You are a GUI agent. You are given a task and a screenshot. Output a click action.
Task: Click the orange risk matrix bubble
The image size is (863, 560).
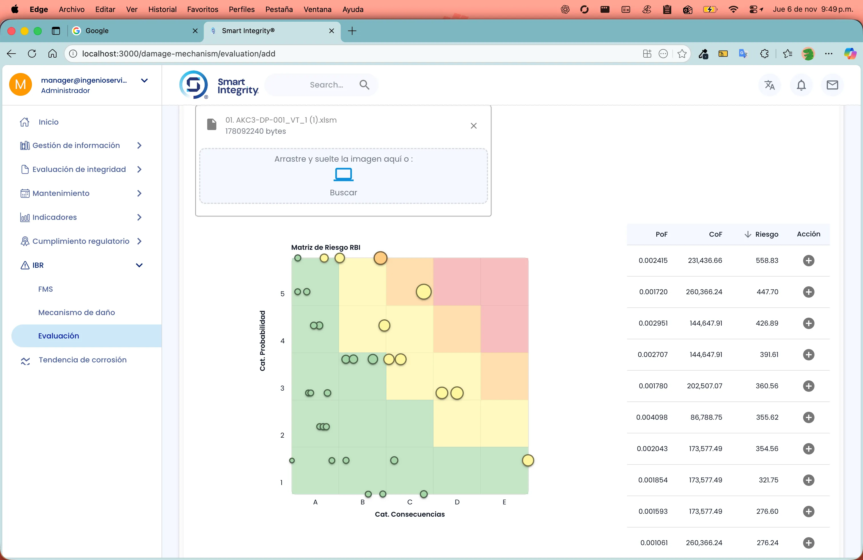click(x=380, y=258)
